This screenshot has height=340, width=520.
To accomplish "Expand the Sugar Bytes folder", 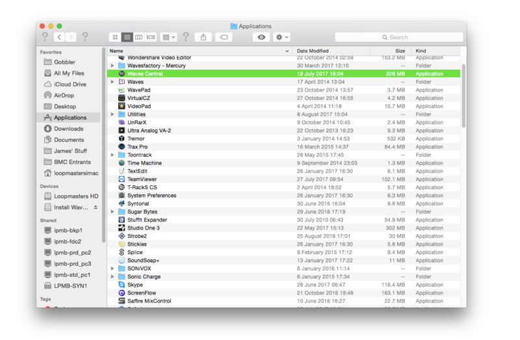I will coord(112,212).
